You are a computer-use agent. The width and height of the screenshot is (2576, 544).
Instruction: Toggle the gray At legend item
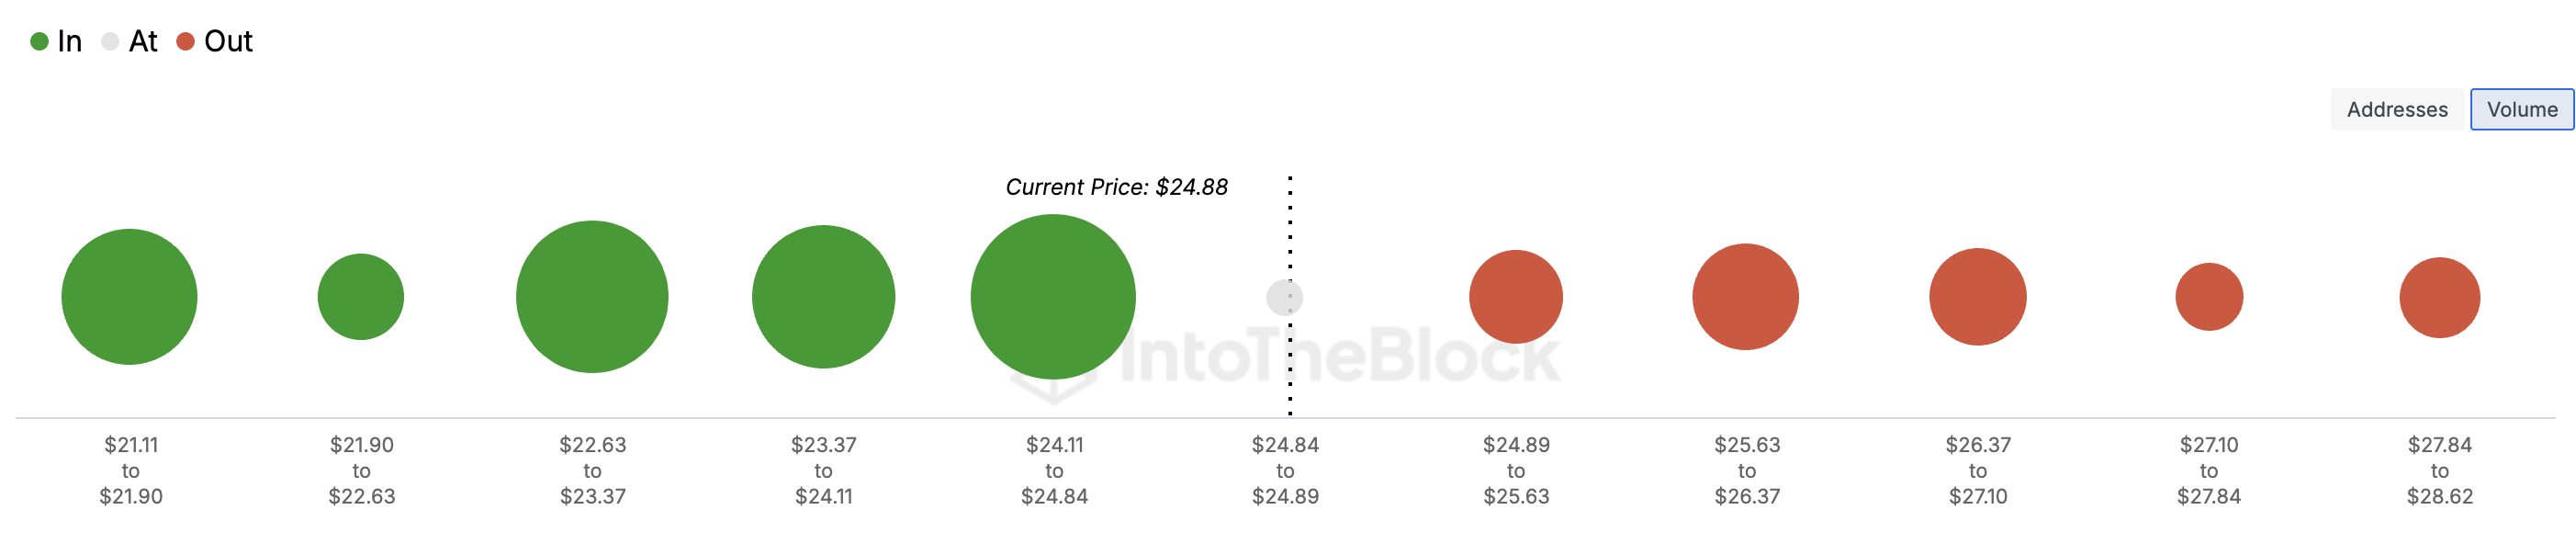(130, 41)
